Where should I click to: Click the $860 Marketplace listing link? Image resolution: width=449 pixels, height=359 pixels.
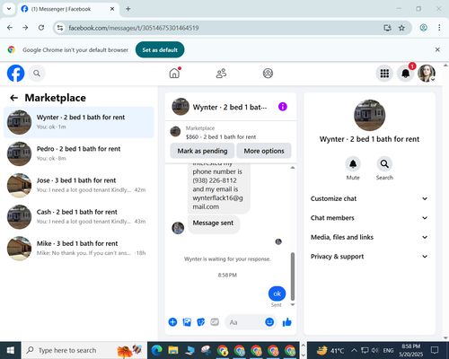(221, 137)
